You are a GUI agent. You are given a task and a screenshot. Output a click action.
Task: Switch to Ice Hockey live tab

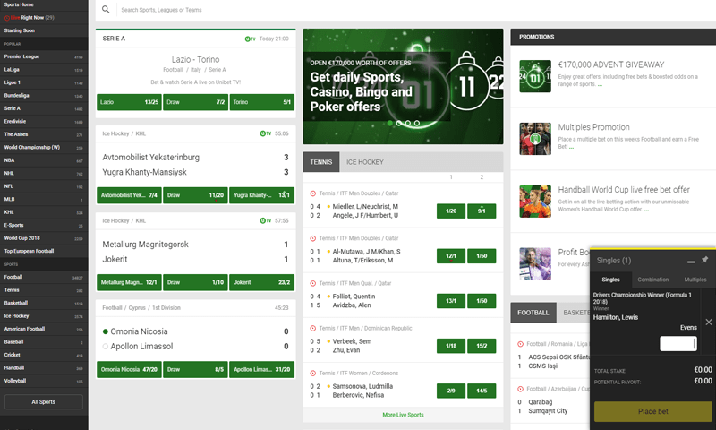pos(364,162)
